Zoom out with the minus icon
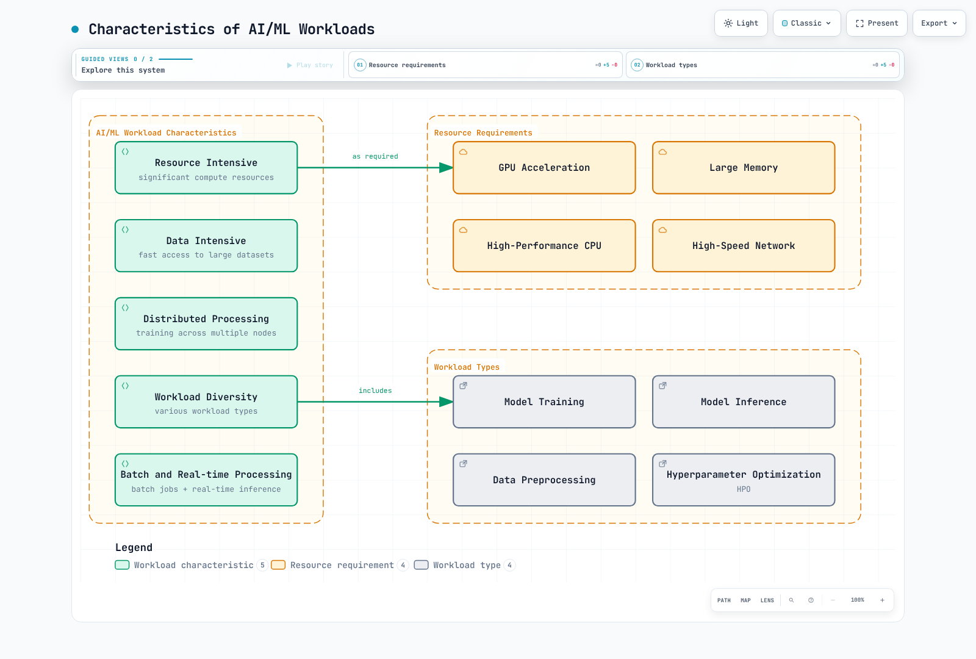Screen dimensions: 976x659 (x=833, y=600)
